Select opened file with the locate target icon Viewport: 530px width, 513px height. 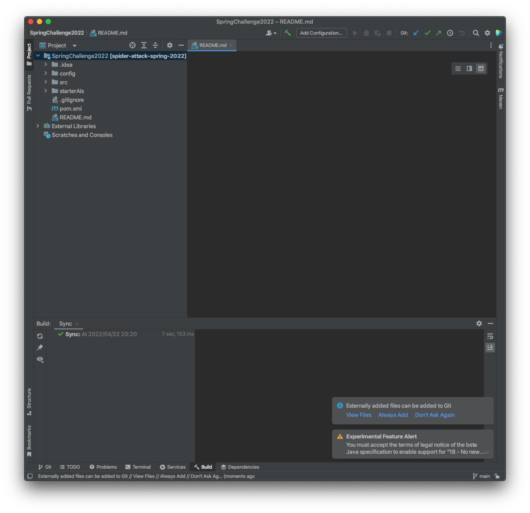(132, 45)
